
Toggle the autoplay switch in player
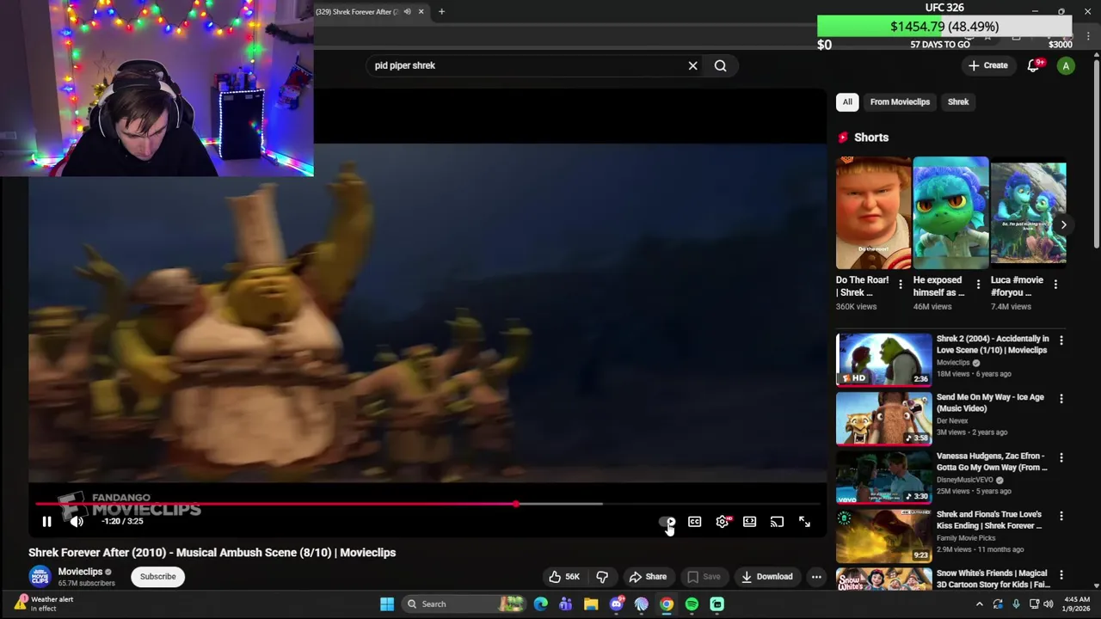667,522
